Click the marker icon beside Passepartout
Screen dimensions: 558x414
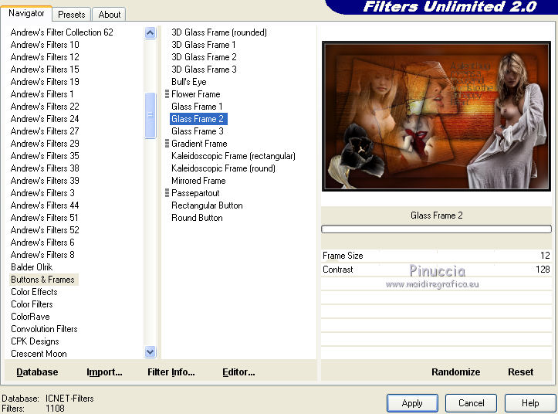click(167, 193)
